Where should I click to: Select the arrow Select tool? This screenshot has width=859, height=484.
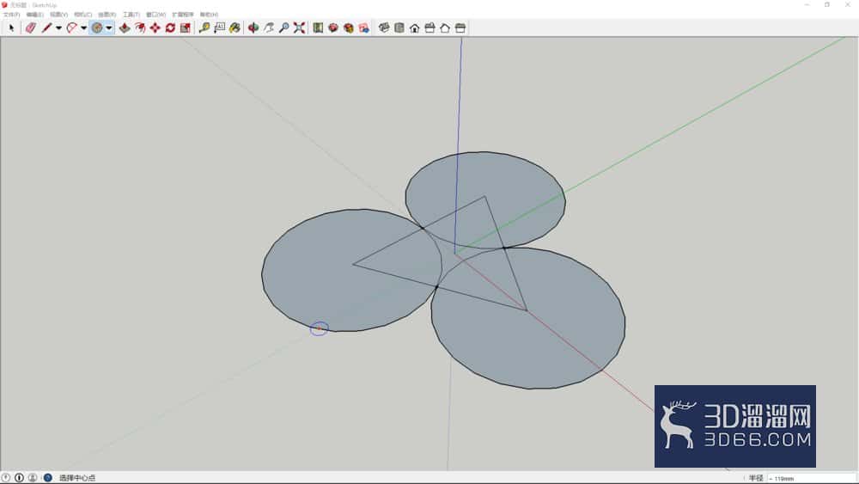11,28
